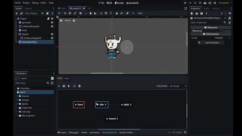Zoom in the 2D viewport
The width and height of the screenshot is (242, 136).
(74, 20)
